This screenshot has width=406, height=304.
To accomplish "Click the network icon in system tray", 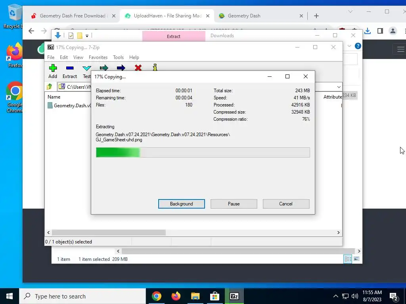I will point(345,296).
